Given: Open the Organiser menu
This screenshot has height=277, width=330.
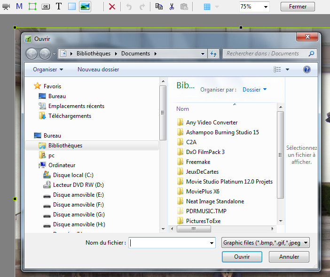Looking at the screenshot, I should (x=47, y=69).
